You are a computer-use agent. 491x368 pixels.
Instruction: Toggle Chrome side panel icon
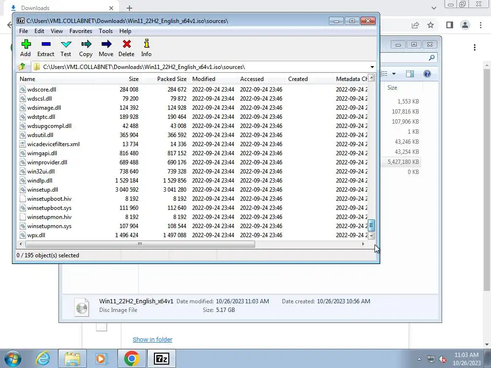coord(450,25)
